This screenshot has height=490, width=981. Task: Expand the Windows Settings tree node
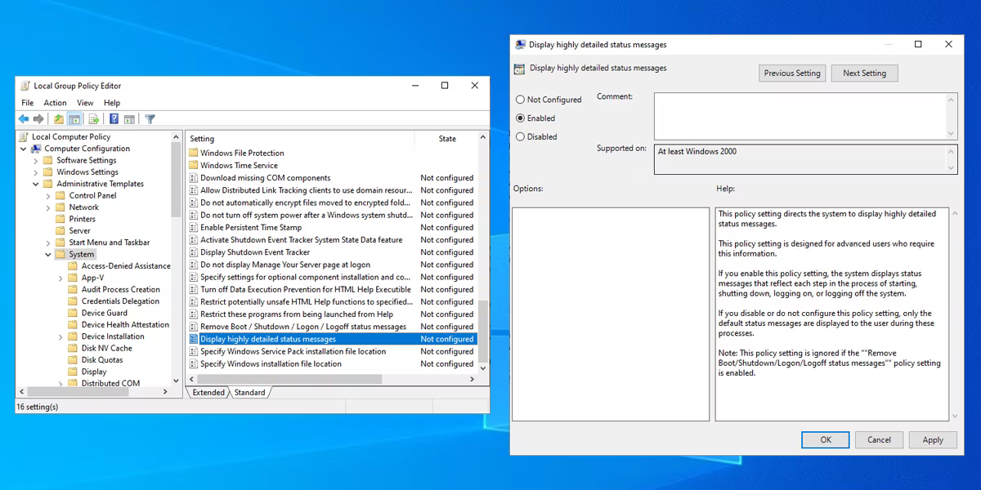point(36,172)
